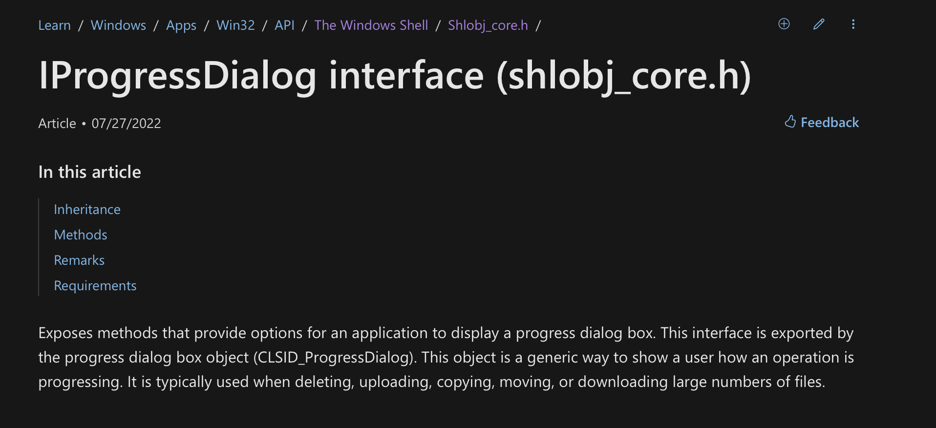Navigate to the Learn breadcrumb
The width and height of the screenshot is (936, 428).
pos(54,25)
